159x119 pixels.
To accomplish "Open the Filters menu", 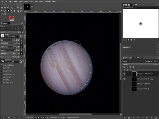I will [41, 1].
